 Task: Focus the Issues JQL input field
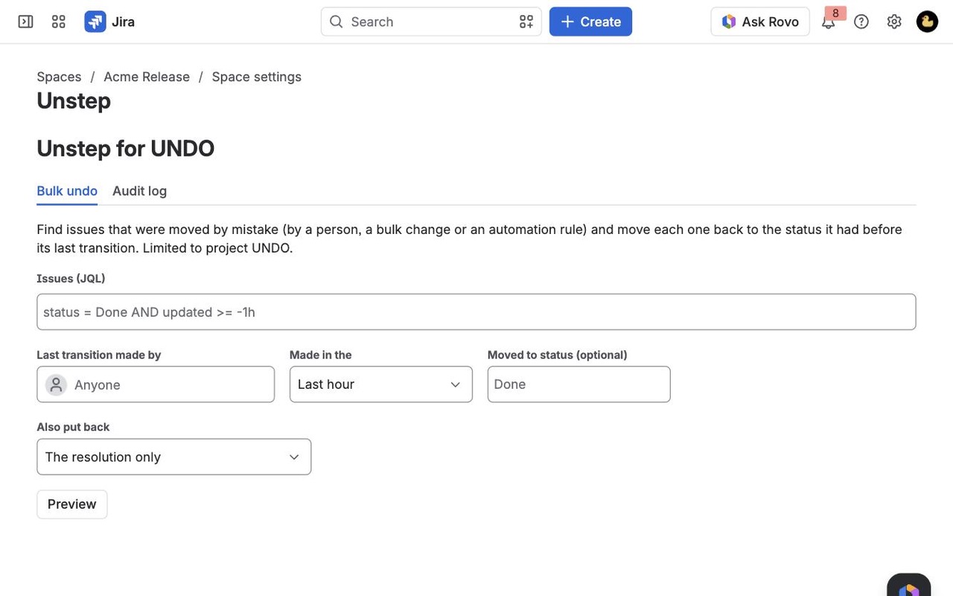[x=476, y=312]
